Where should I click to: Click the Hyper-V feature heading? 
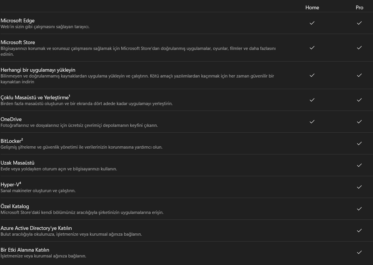(10, 185)
